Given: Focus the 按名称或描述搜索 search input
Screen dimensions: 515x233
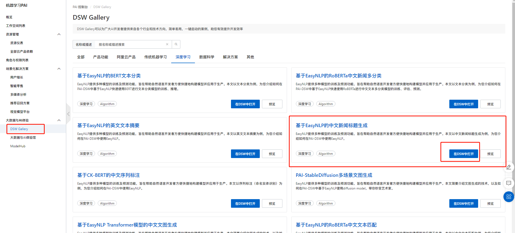Looking at the screenshot, I should point(131,44).
